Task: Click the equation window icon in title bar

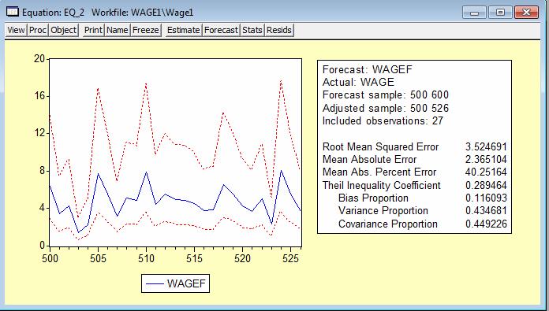Action: click(x=13, y=13)
